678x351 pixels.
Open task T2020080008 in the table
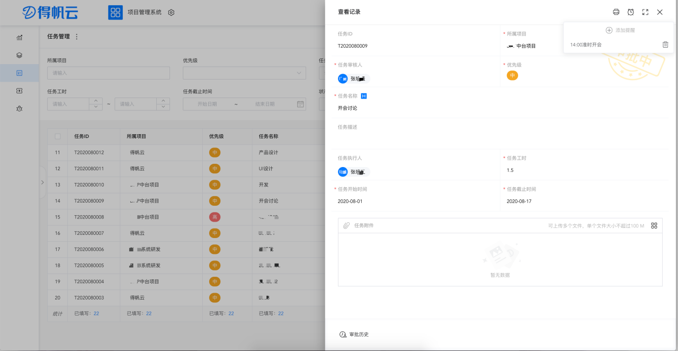point(89,217)
